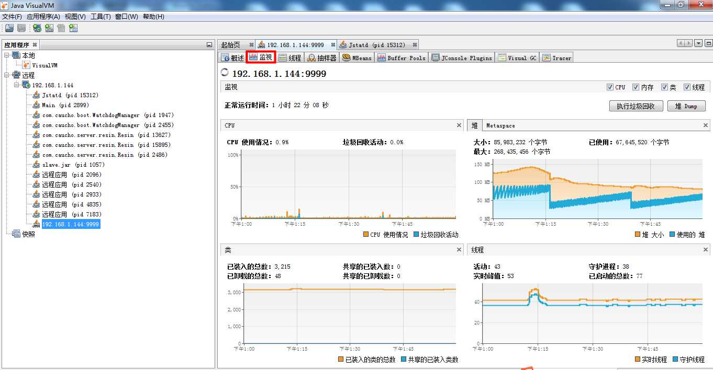Close the CPU chart panel

459,125
